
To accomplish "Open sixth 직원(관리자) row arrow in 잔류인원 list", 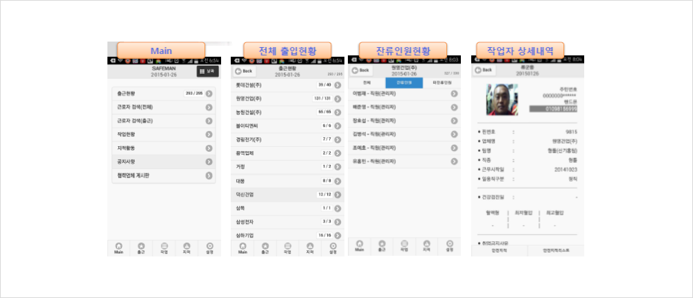I will pyautogui.click(x=454, y=161).
